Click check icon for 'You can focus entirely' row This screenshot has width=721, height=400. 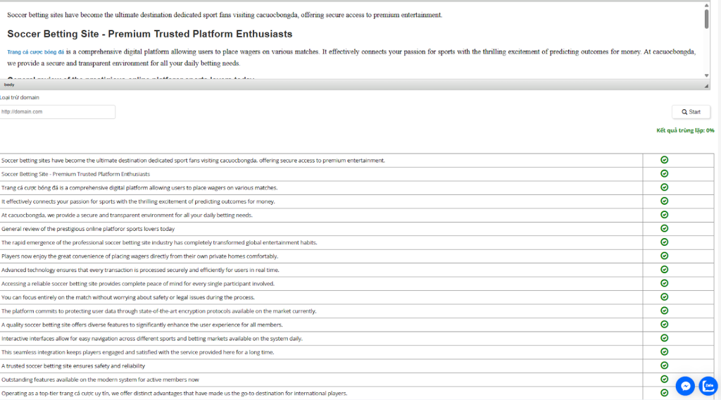point(664,297)
